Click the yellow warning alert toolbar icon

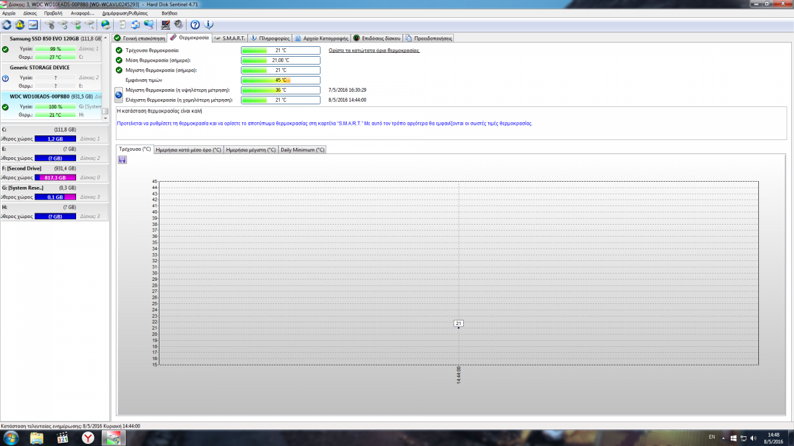(20, 24)
